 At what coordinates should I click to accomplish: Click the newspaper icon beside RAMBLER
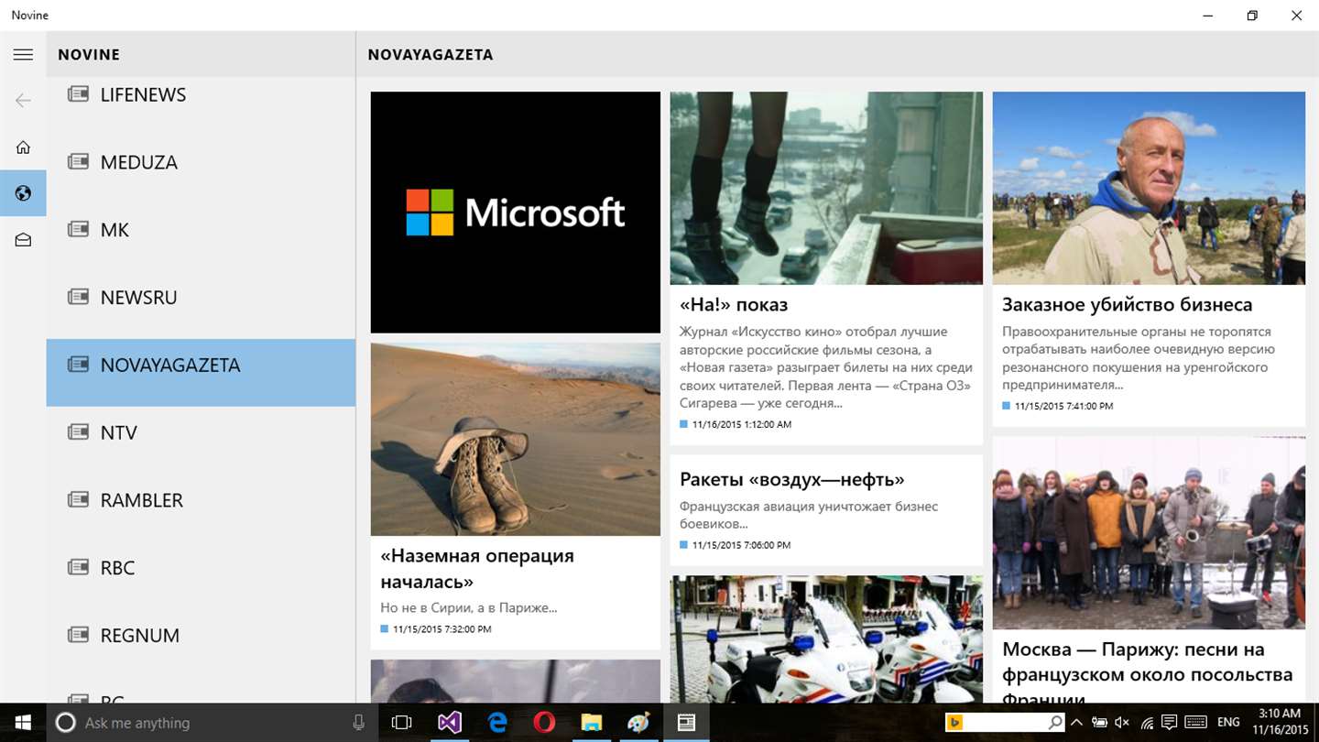pos(78,499)
